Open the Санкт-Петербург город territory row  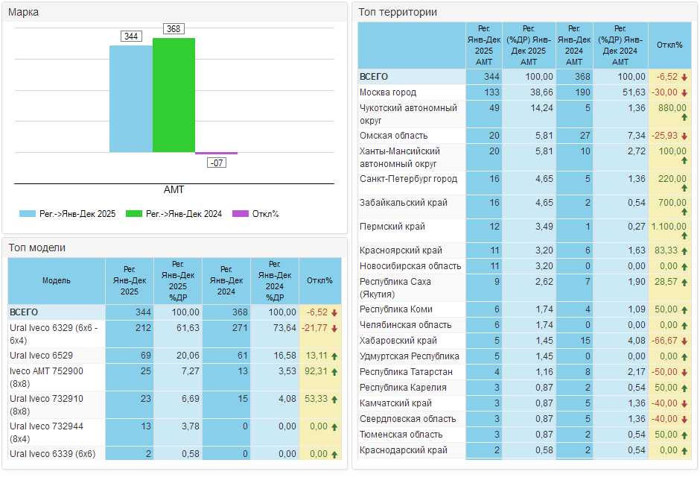(408, 179)
